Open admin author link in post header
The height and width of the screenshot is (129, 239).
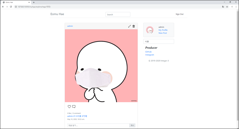(70, 26)
